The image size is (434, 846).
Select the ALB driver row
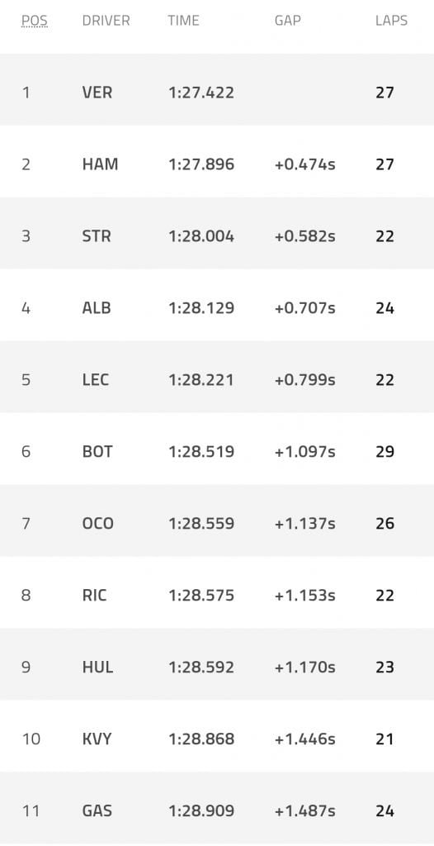[217, 308]
